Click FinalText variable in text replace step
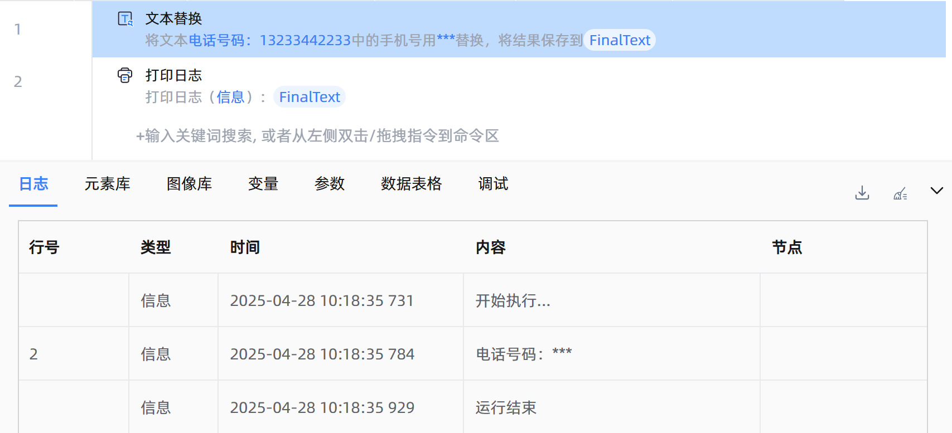952x433 pixels. 619,40
